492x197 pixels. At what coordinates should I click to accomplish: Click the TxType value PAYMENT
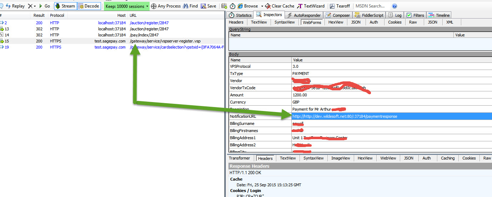point(301,74)
